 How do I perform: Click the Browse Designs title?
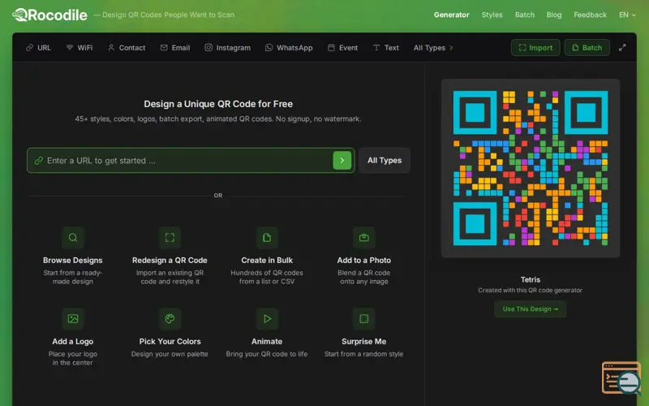pyautogui.click(x=73, y=260)
